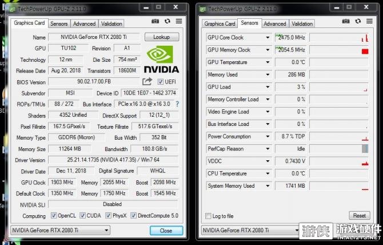
Task: Click the screenshot camera icon in left window
Action: coord(155,22)
